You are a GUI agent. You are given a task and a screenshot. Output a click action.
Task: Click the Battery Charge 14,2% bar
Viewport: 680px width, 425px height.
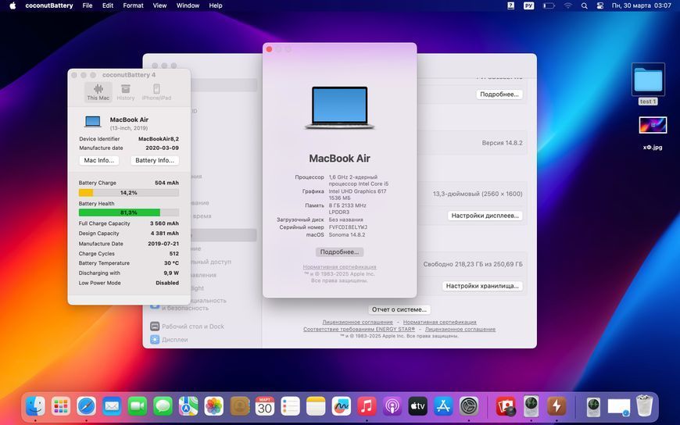tap(129, 192)
